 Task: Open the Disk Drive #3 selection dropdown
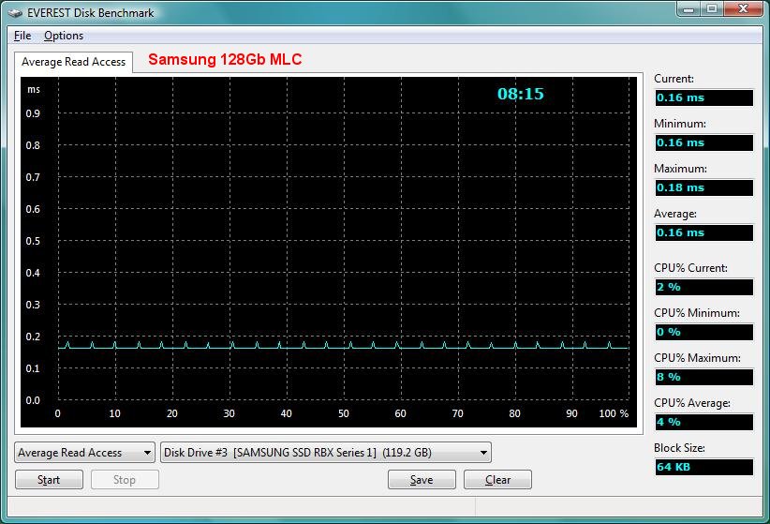(x=326, y=452)
